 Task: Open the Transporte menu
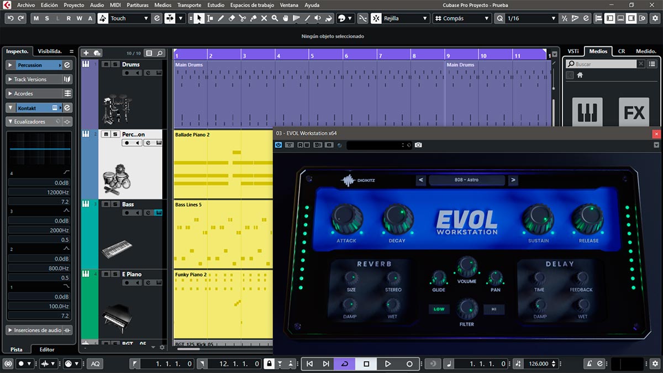[x=189, y=5]
